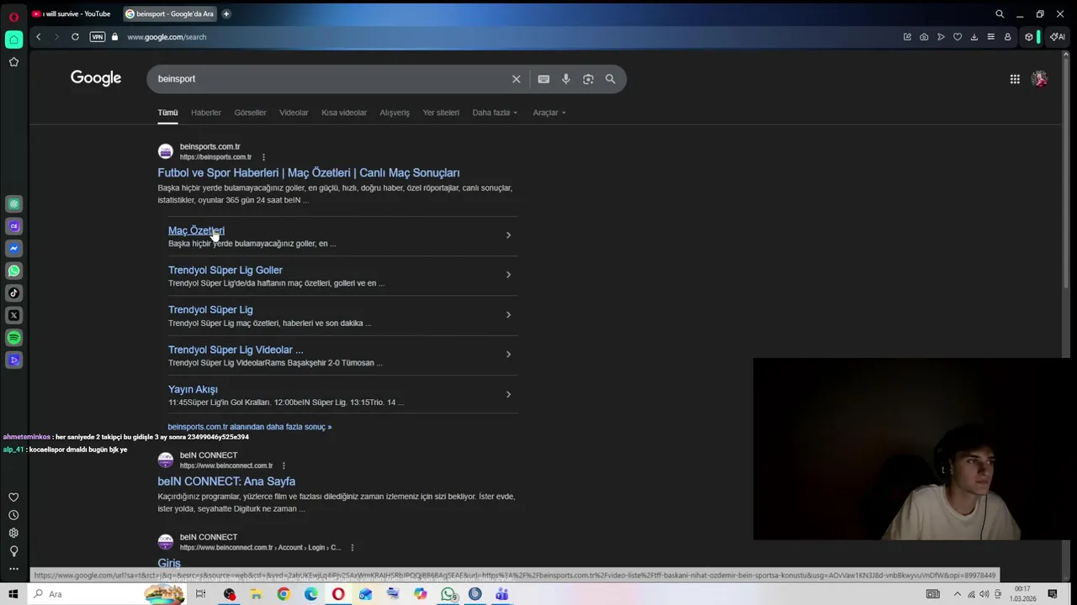This screenshot has width=1077, height=605.
Task: Open more options for beinsports.com.tr result
Action: click(263, 157)
